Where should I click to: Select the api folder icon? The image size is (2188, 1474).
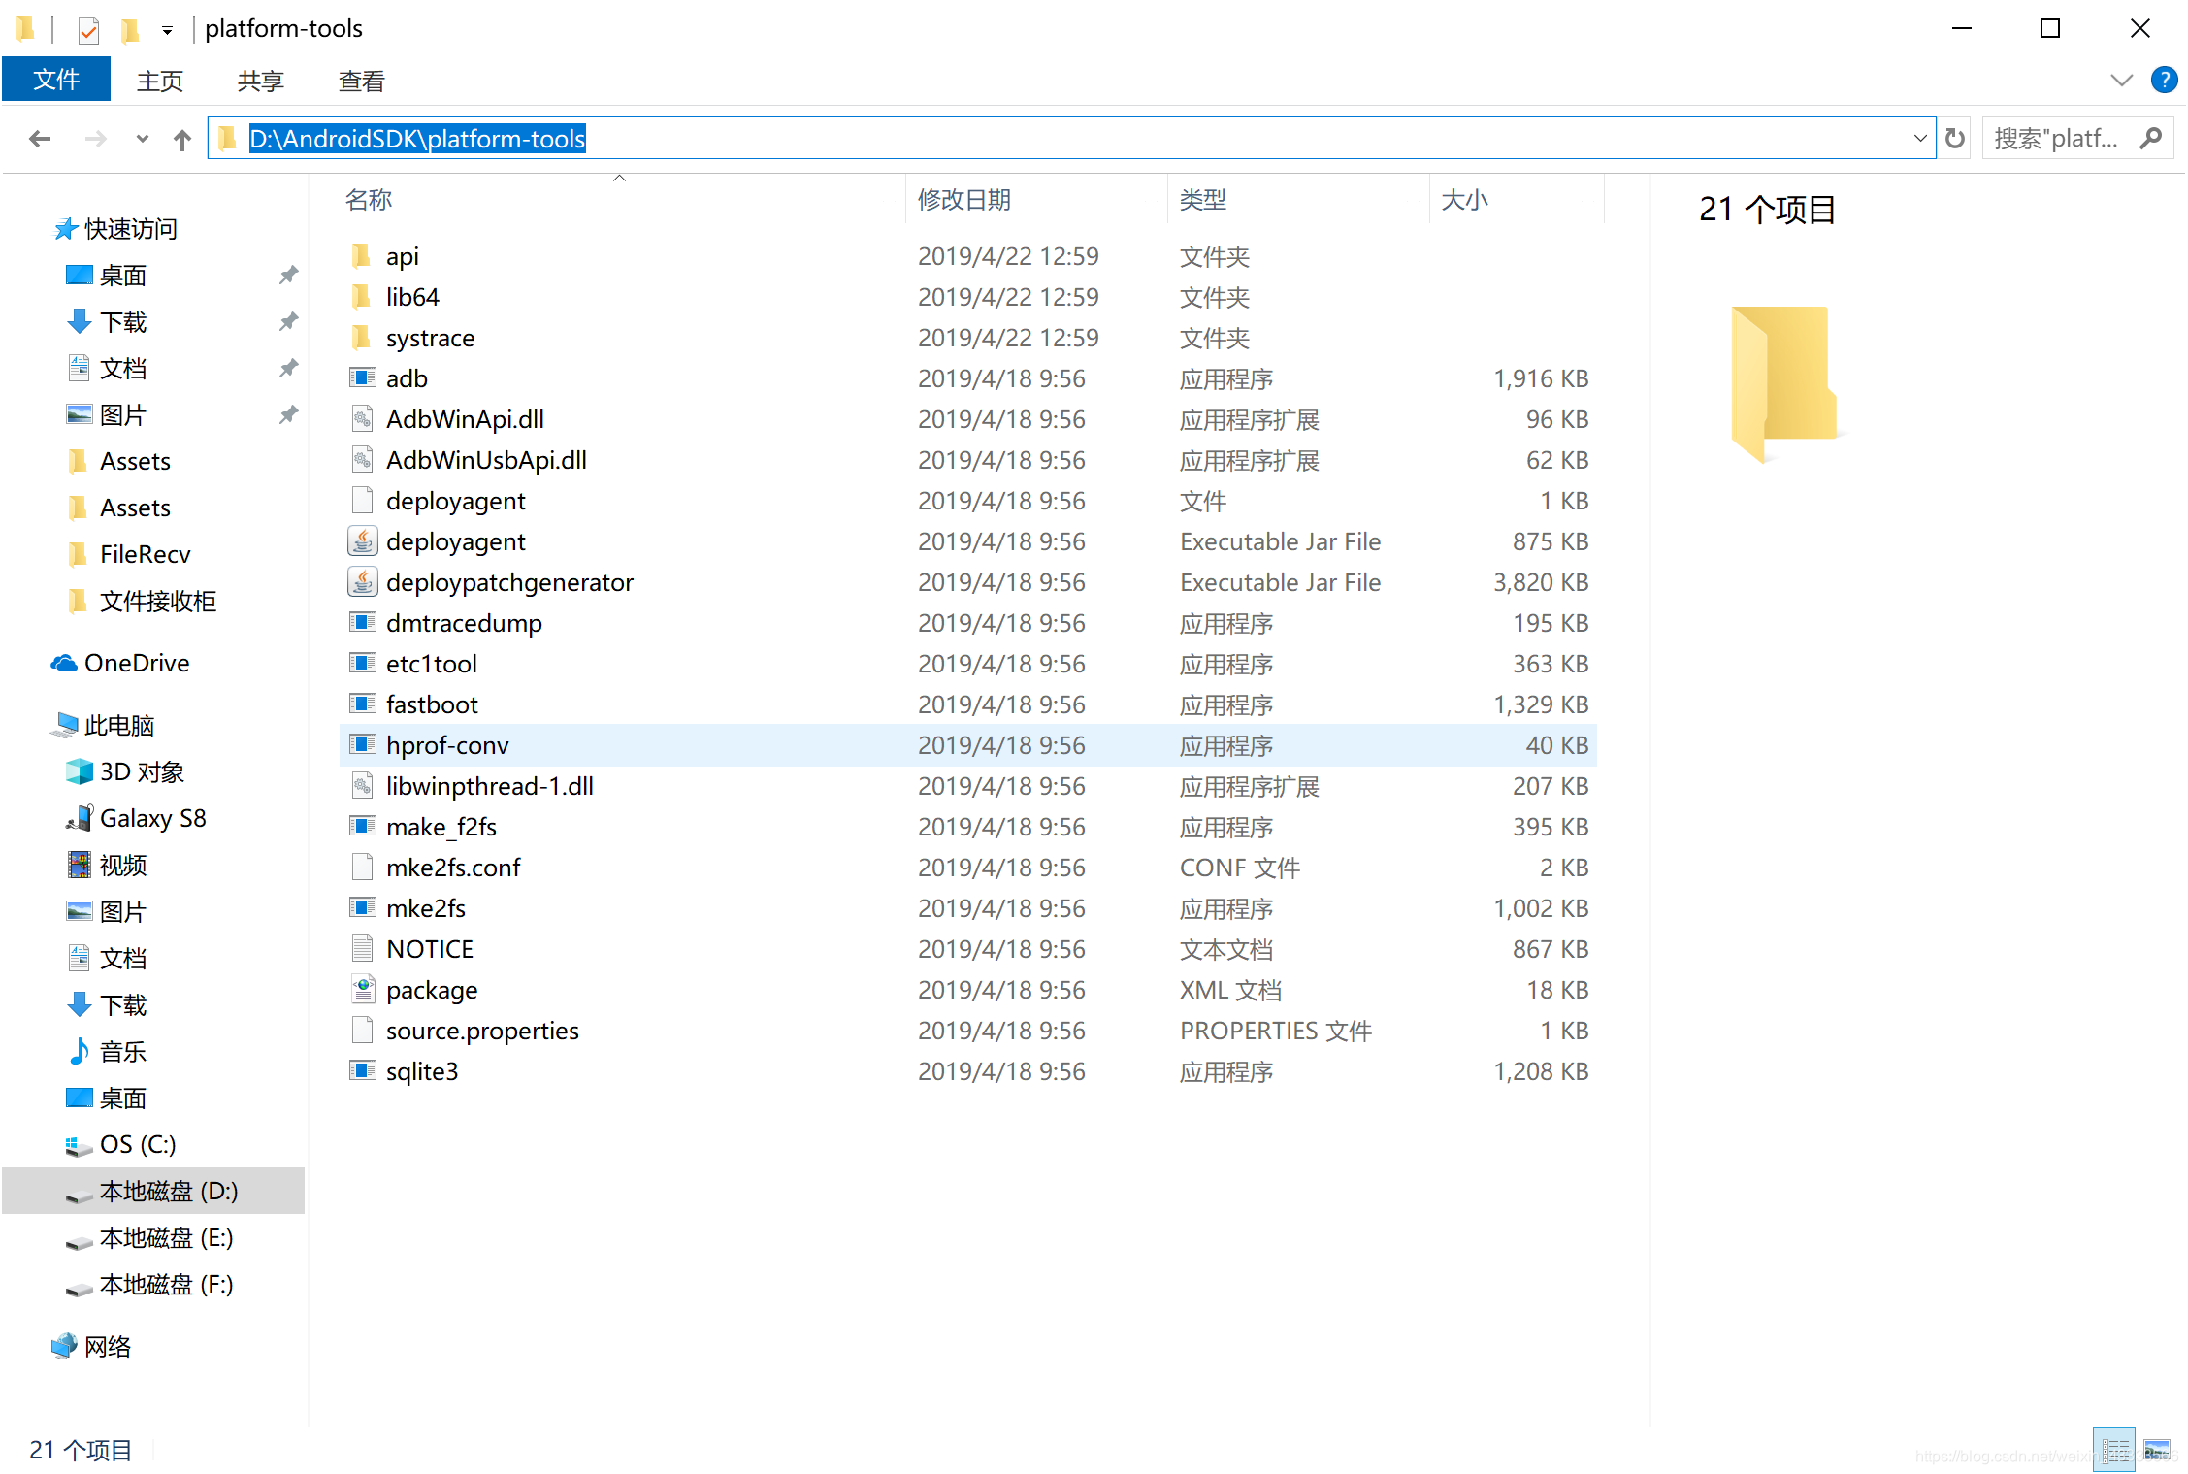tap(361, 256)
